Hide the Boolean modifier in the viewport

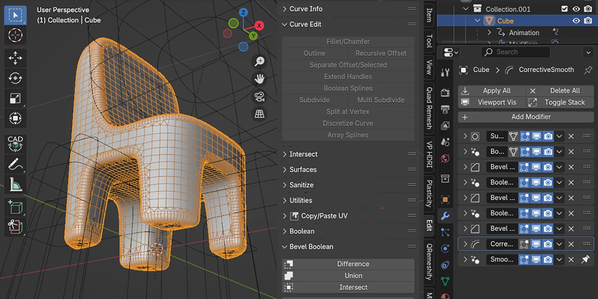click(536, 182)
